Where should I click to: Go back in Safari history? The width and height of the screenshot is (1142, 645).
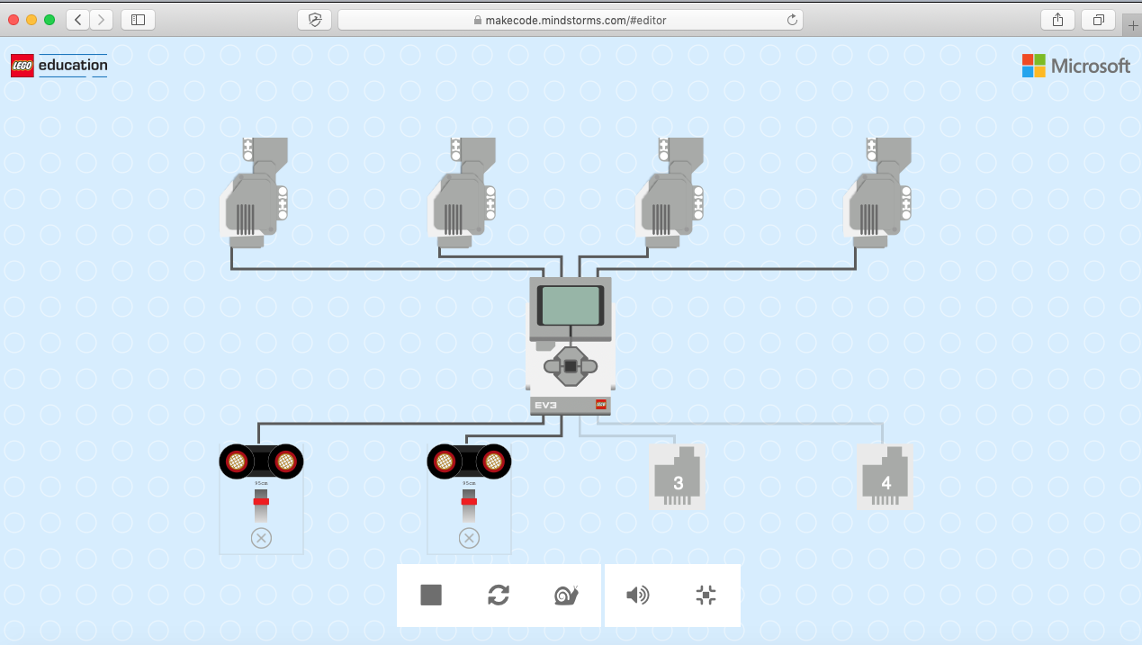point(77,19)
